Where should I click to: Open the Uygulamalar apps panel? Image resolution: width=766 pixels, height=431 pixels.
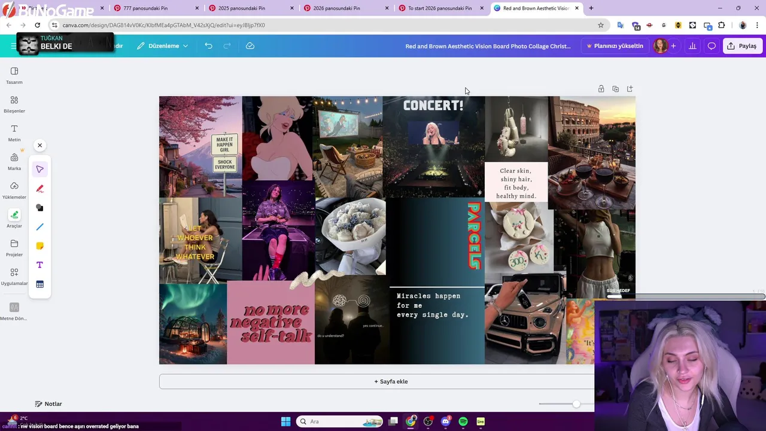pyautogui.click(x=14, y=277)
